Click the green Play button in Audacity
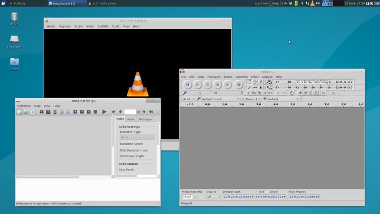380x214 pixels. [198, 84]
